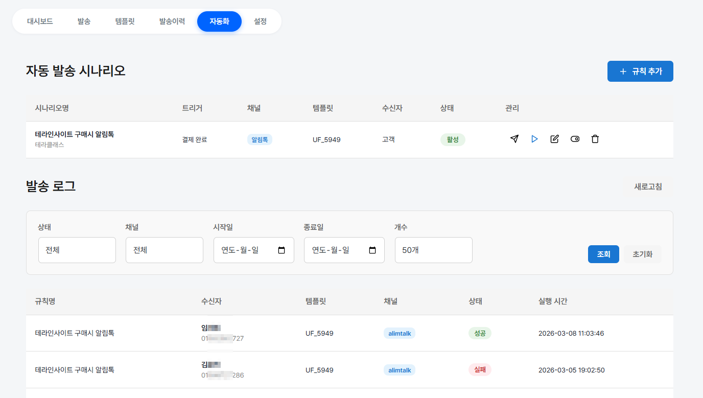Edit the 테라인사이트 구매시 알림톡 scenario
The height and width of the screenshot is (398, 703).
pyautogui.click(x=554, y=138)
